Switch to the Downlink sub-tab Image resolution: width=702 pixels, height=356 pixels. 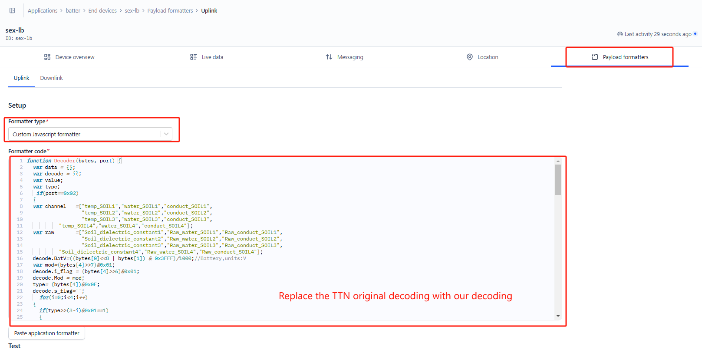pyautogui.click(x=52, y=78)
